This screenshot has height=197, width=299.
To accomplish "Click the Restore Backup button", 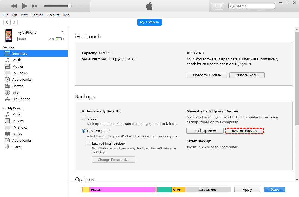I will [x=244, y=131].
